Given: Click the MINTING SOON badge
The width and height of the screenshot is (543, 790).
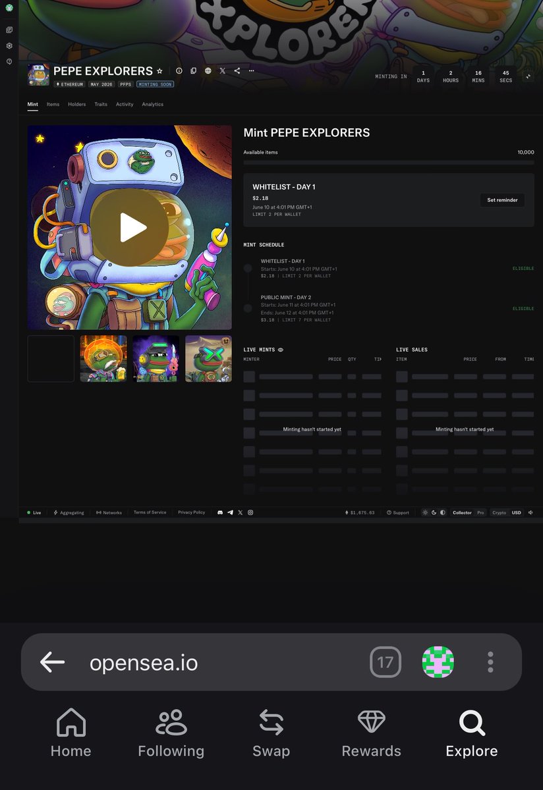Looking at the screenshot, I should [x=155, y=84].
